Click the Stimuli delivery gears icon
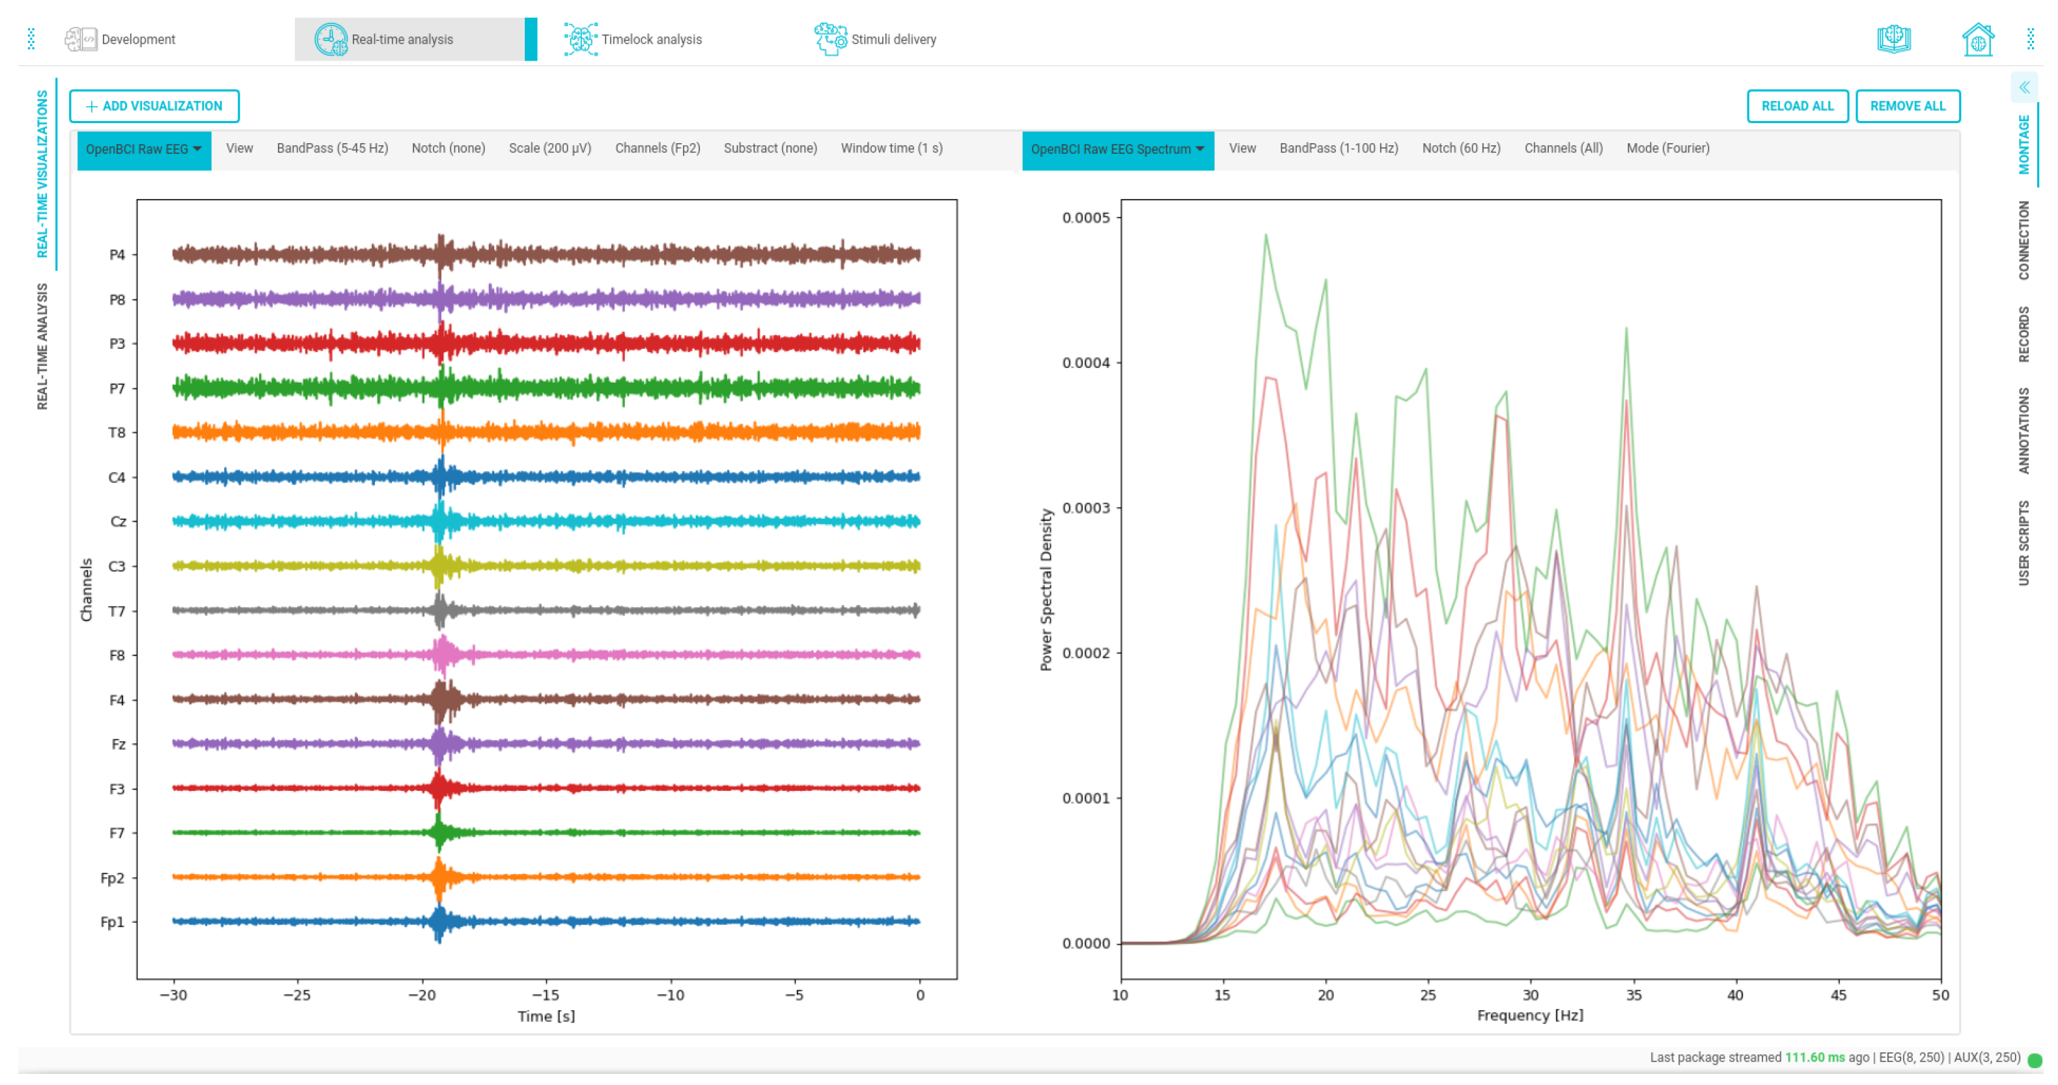Screen dimensions: 2058x1085 tap(830, 39)
